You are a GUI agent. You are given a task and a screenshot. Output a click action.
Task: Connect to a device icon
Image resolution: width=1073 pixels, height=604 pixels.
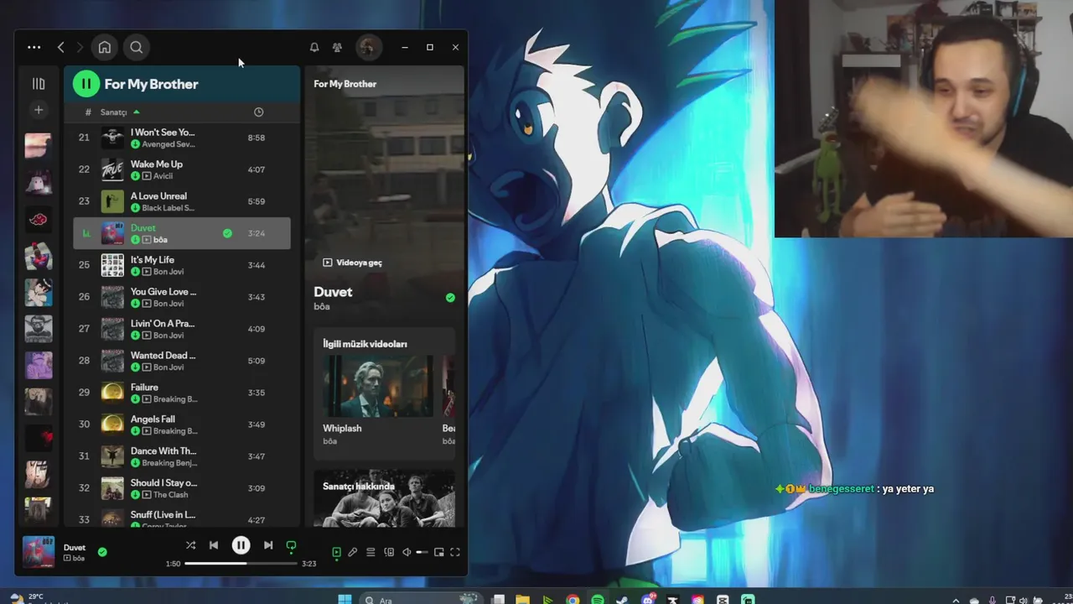[x=389, y=552]
